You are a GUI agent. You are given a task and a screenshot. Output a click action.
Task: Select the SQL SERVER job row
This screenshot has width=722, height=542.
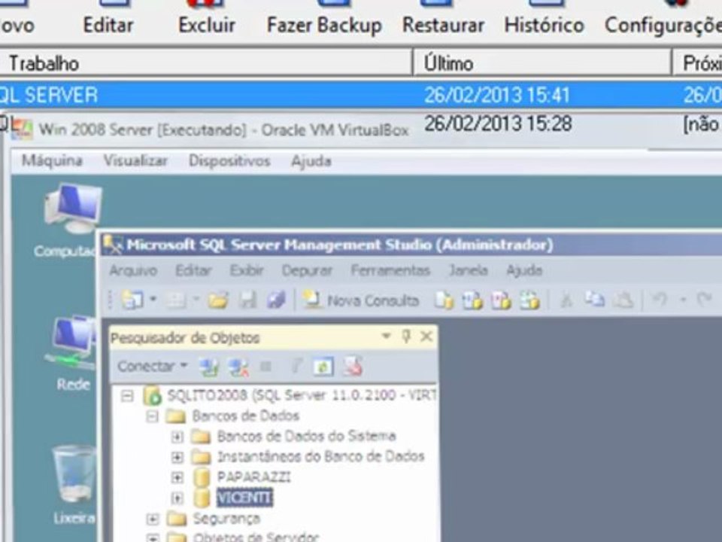tap(361, 96)
